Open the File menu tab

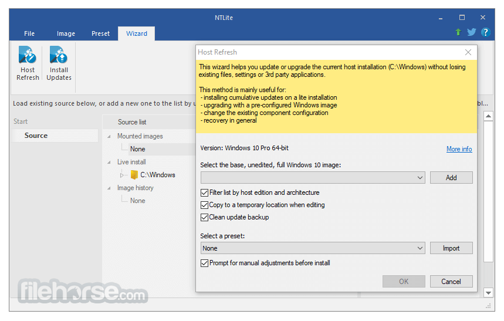pyautogui.click(x=29, y=33)
